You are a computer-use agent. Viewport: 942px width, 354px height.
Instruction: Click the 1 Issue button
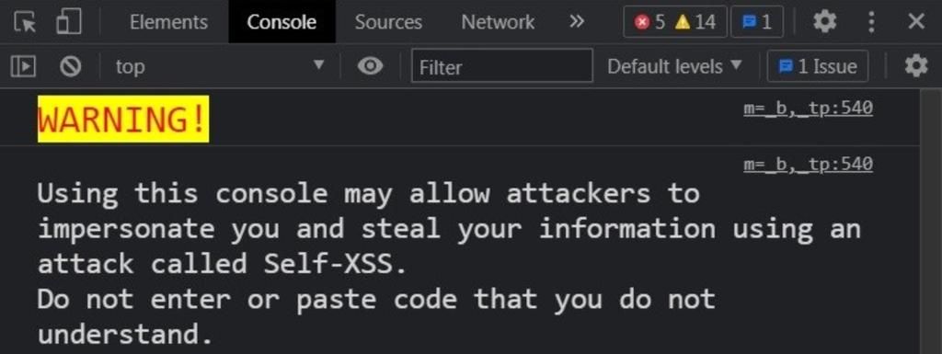(818, 66)
